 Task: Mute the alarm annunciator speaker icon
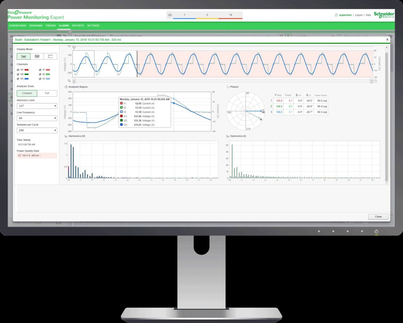[x=170, y=15]
